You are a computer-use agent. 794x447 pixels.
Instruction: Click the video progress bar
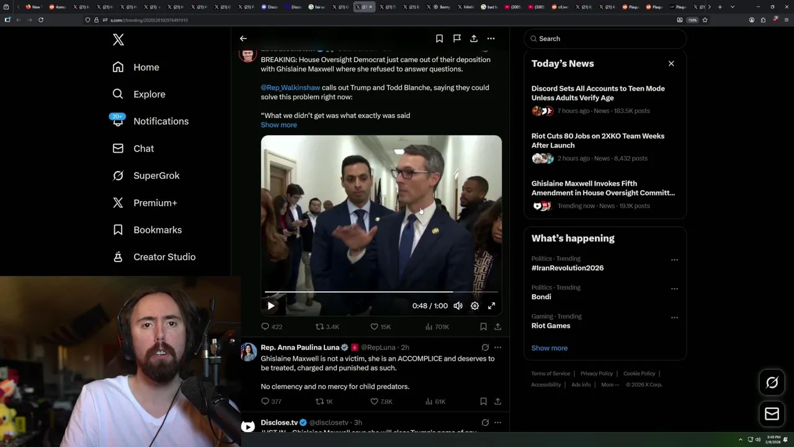[381, 291]
